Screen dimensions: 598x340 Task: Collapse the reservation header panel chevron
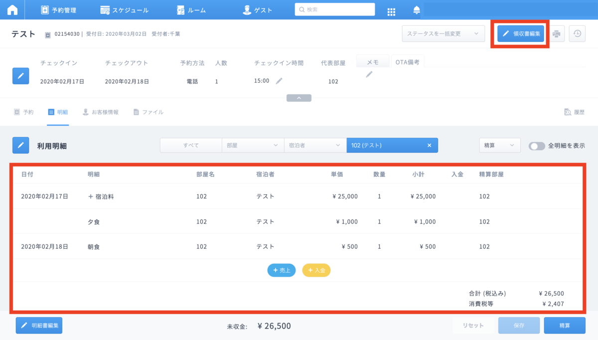tap(299, 98)
